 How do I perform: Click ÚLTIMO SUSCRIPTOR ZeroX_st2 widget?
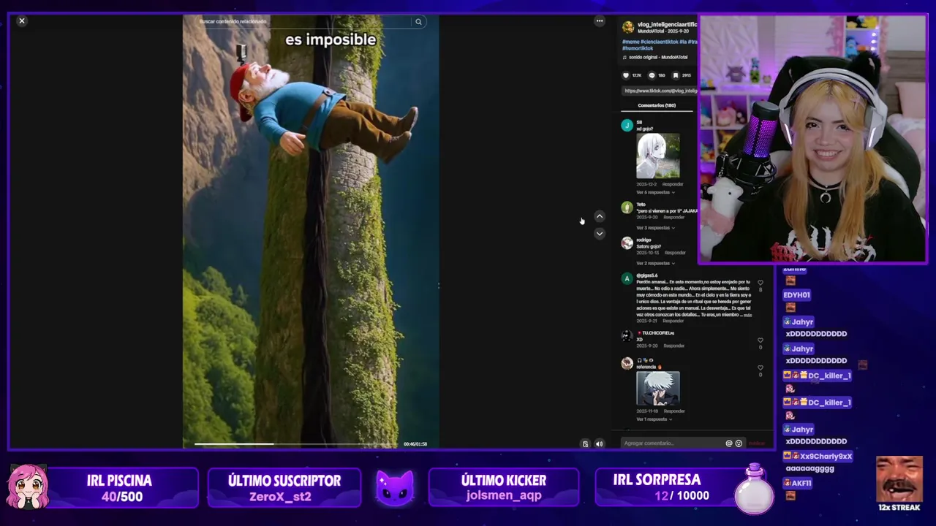284,488
